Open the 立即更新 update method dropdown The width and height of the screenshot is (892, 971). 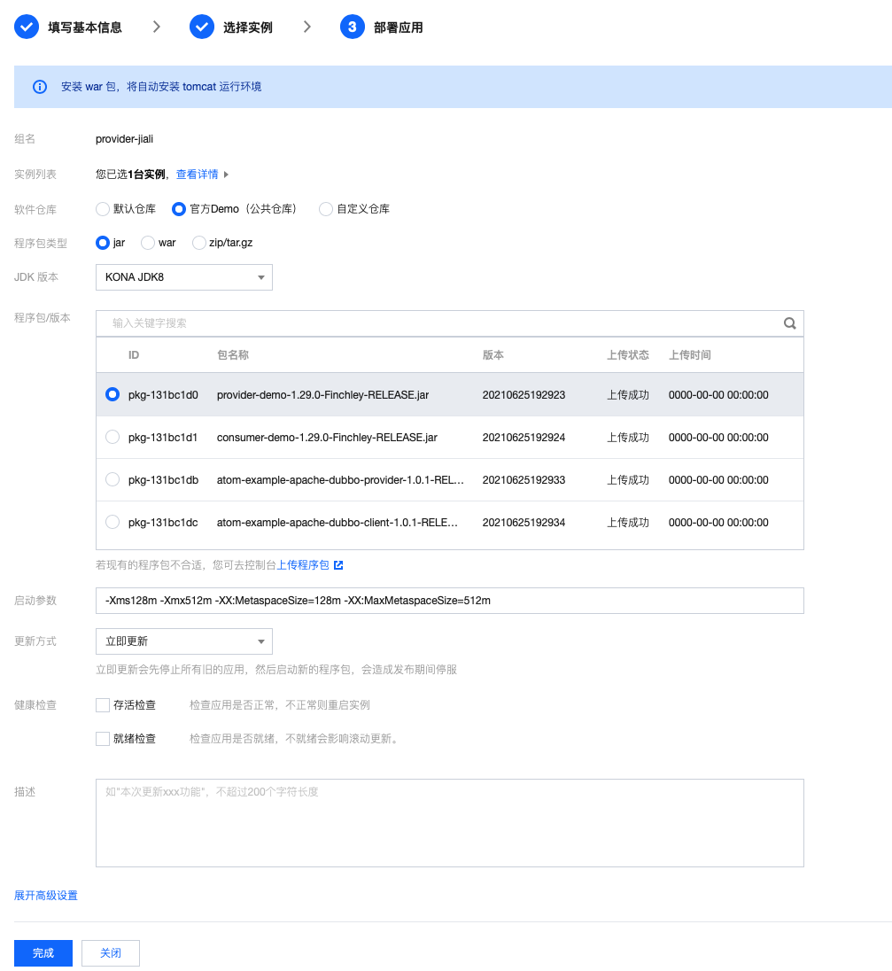[x=183, y=641]
